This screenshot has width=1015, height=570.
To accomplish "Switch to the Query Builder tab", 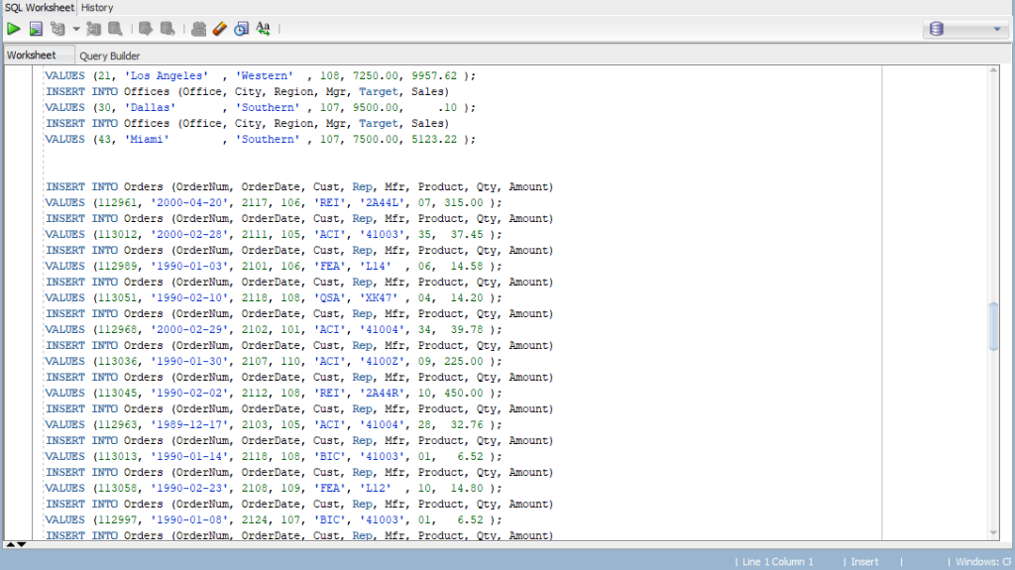I will pyautogui.click(x=109, y=56).
